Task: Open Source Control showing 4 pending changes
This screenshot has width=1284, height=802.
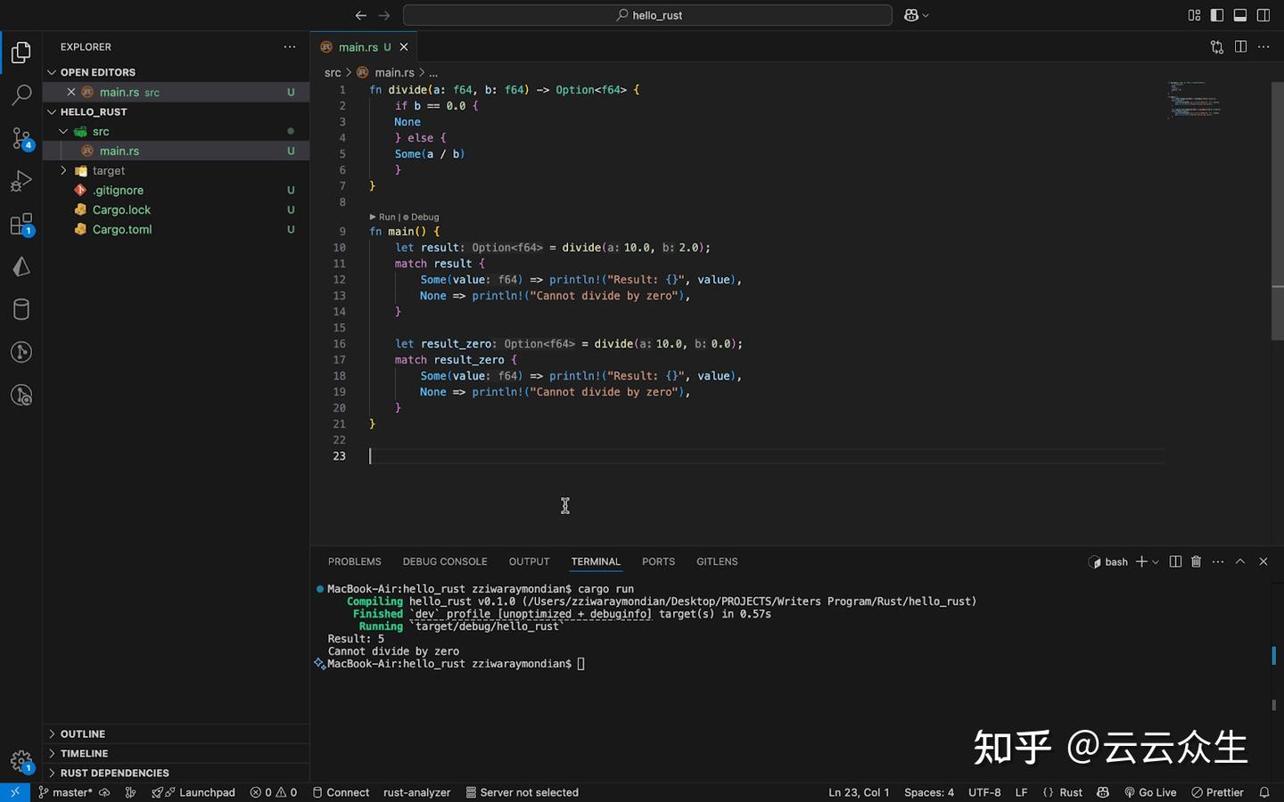Action: 21,138
